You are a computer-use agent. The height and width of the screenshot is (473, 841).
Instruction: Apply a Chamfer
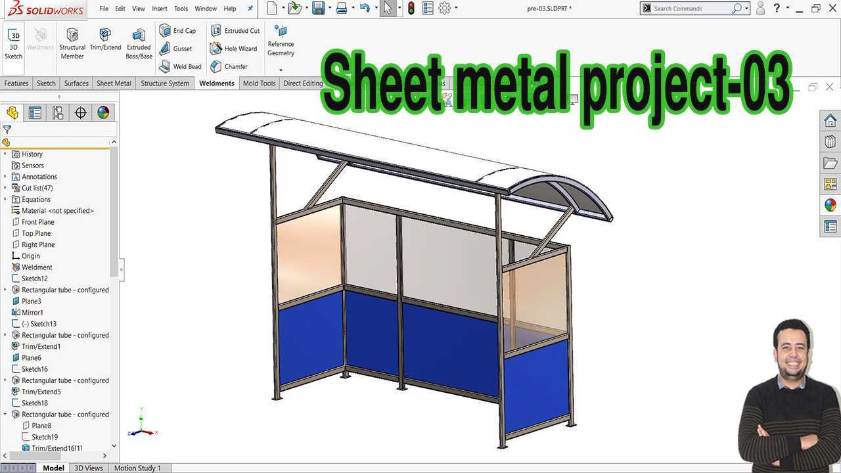coord(229,66)
